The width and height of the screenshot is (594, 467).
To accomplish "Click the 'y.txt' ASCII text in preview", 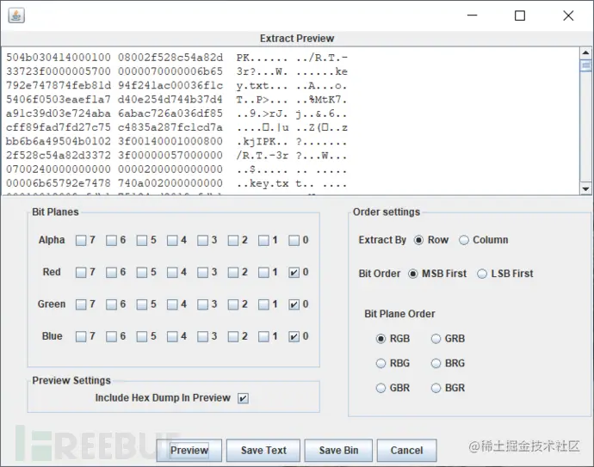I will [252, 86].
